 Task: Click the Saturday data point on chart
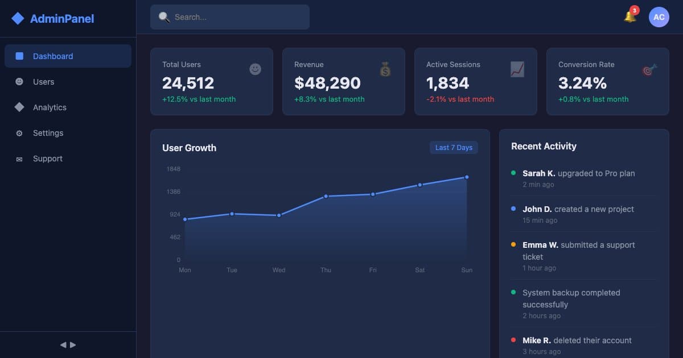coord(419,185)
